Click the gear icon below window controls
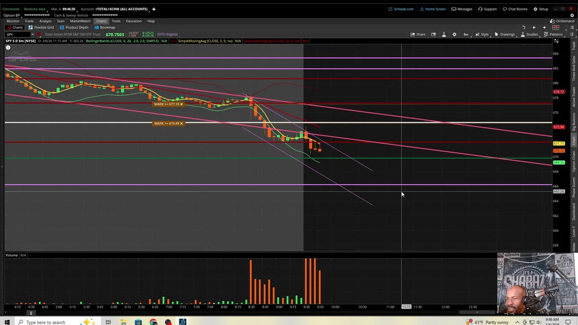The width and height of the screenshot is (578, 325). (572, 15)
